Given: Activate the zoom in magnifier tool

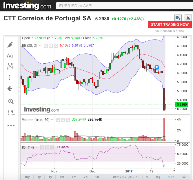Looking at the screenshot, I should pyautogui.click(x=11, y=101).
